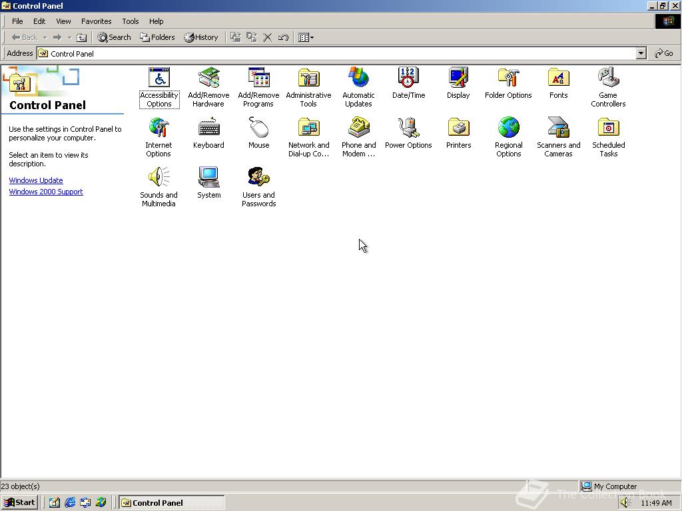The height and width of the screenshot is (511, 682).
Task: Expand the Address bar dropdown
Action: coord(641,53)
